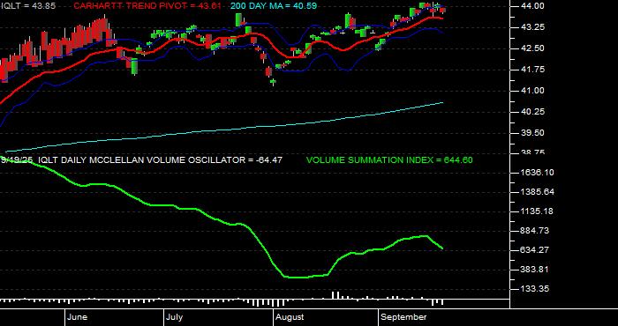The height and width of the screenshot is (326, 618).
Task: Click the early-August low green candlestick
Action: pos(273,82)
